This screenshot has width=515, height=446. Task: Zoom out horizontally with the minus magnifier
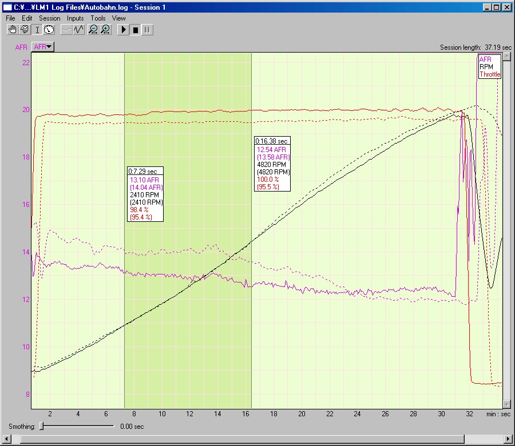click(94, 30)
